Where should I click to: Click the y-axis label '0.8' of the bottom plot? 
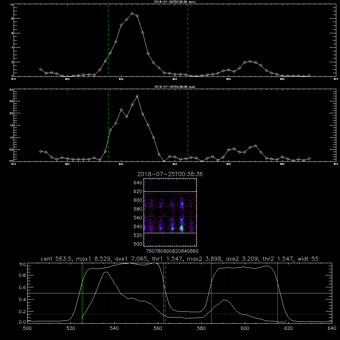pyautogui.click(x=22, y=275)
